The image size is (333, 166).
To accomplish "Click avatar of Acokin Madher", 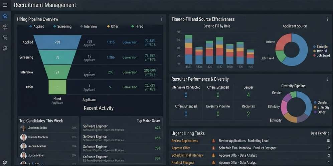I will tap(23, 146).
